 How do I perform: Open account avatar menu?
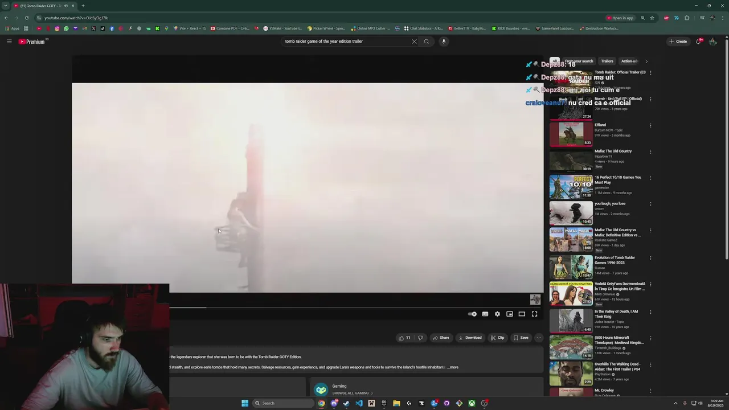(x=712, y=42)
